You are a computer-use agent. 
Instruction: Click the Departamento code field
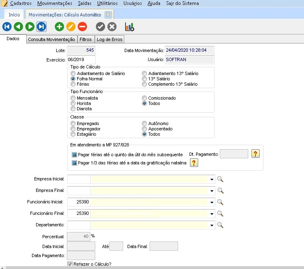79,225
